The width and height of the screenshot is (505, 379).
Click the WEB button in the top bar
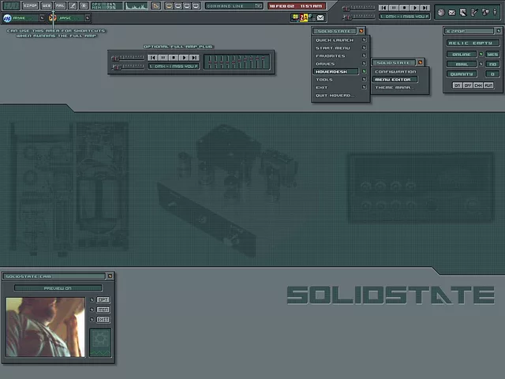[x=47, y=6]
